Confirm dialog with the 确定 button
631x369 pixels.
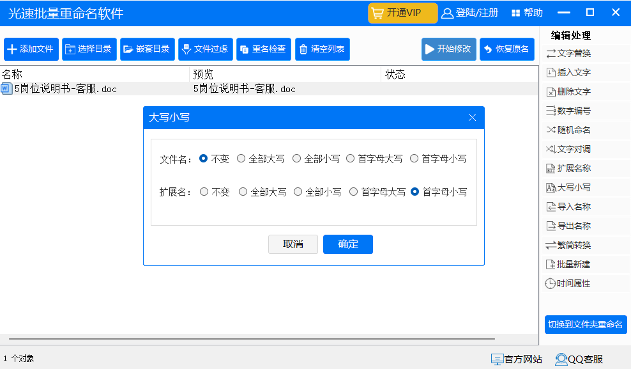[347, 244]
